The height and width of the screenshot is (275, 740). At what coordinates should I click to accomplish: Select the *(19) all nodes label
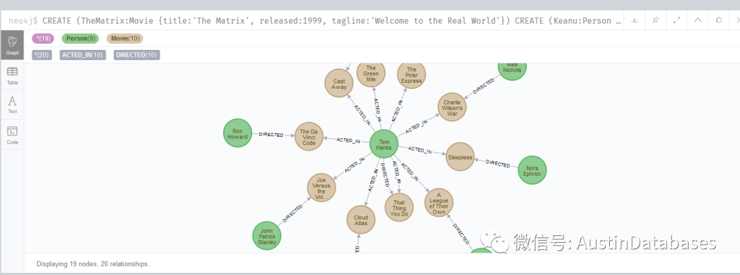[43, 38]
